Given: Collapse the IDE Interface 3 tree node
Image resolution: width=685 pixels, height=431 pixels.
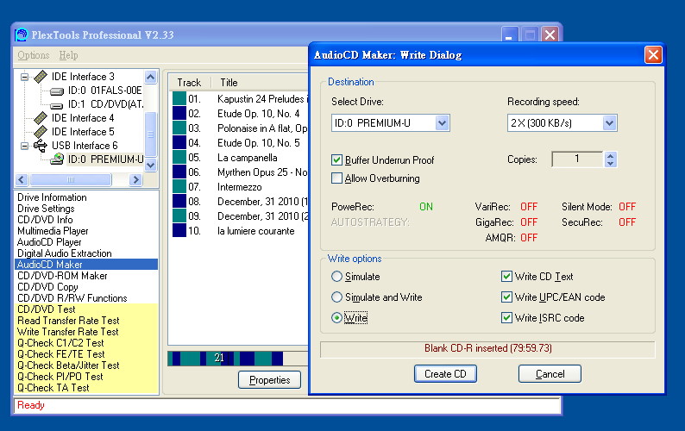Looking at the screenshot, I should [x=24, y=78].
